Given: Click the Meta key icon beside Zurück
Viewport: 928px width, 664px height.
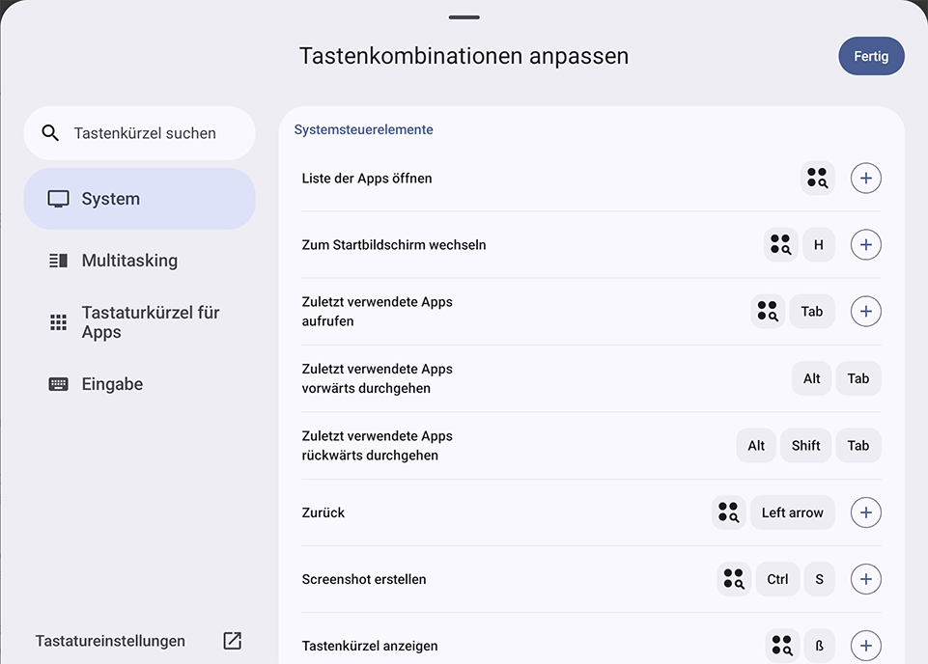Looking at the screenshot, I should 729,512.
